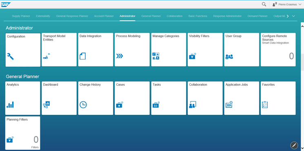Click the Tasks briefcase list icon
The height and width of the screenshot is (151, 304).
(156, 105)
